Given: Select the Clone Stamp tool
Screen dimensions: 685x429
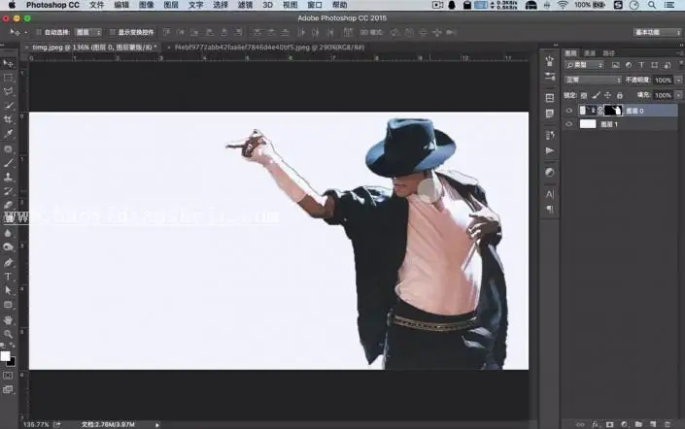Looking at the screenshot, I should [8, 178].
